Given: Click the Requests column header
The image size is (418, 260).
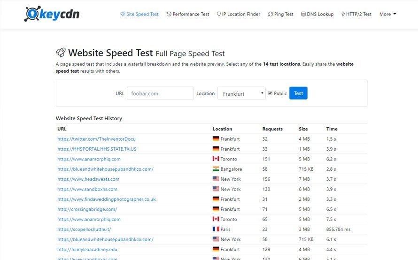Looking at the screenshot, I should [272, 129].
